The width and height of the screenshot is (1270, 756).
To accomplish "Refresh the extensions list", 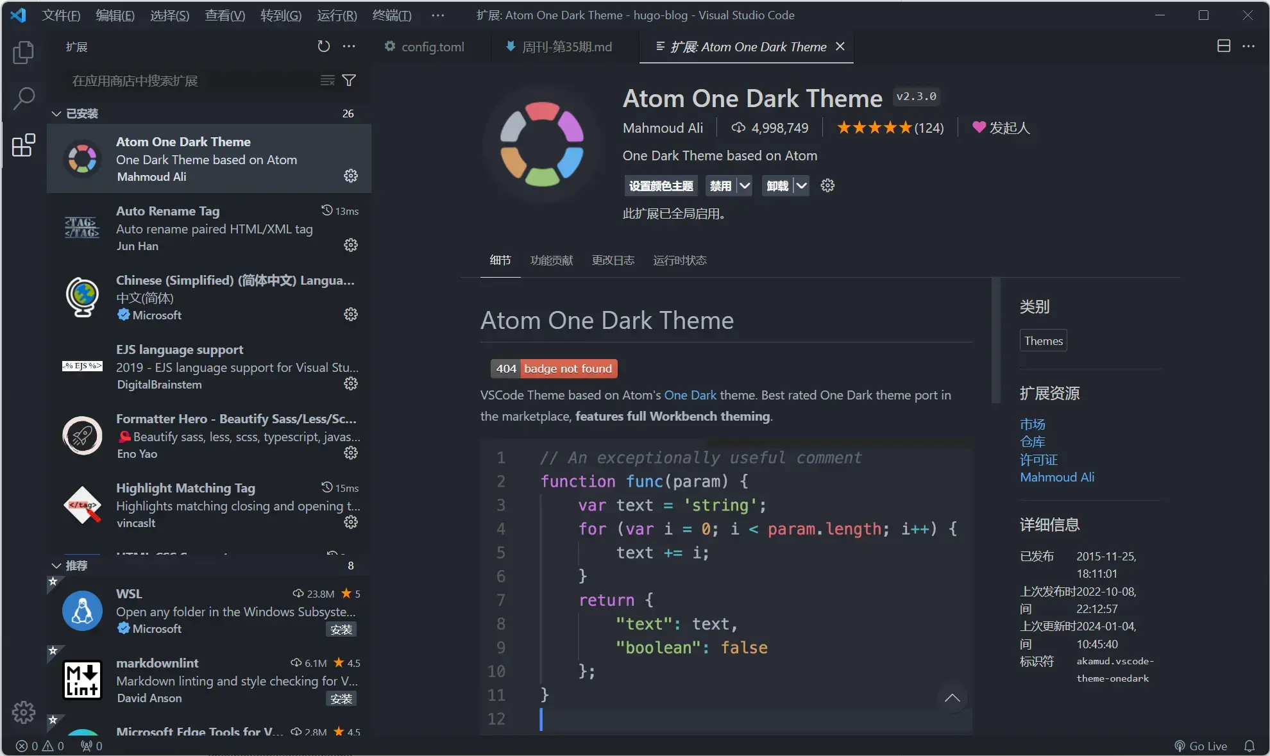I will pyautogui.click(x=324, y=46).
